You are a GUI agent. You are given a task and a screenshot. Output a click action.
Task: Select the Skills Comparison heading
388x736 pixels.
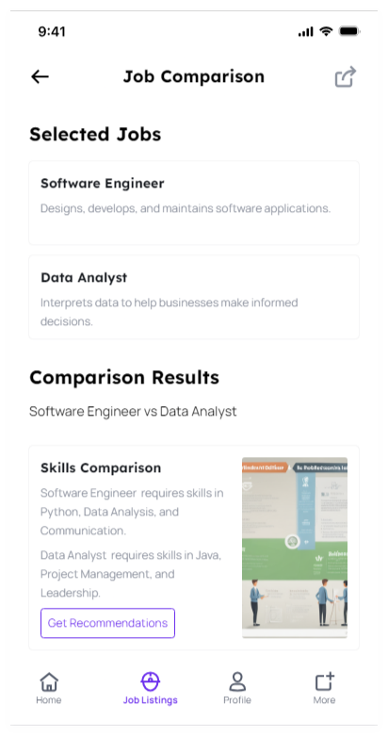click(101, 467)
